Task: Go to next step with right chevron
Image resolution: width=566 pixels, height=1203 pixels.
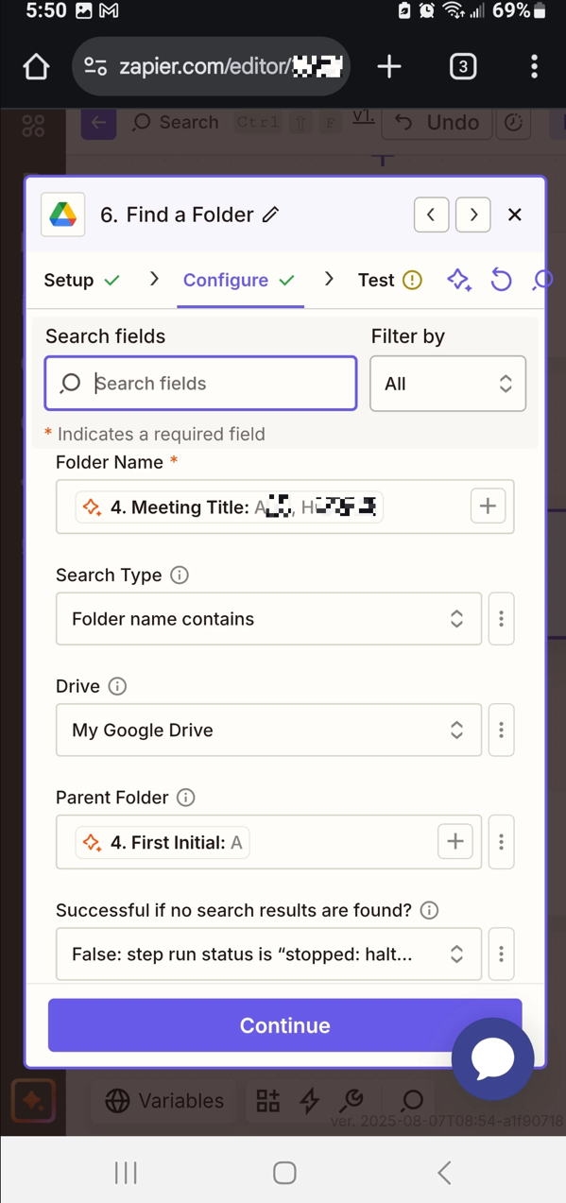Action: point(473,215)
